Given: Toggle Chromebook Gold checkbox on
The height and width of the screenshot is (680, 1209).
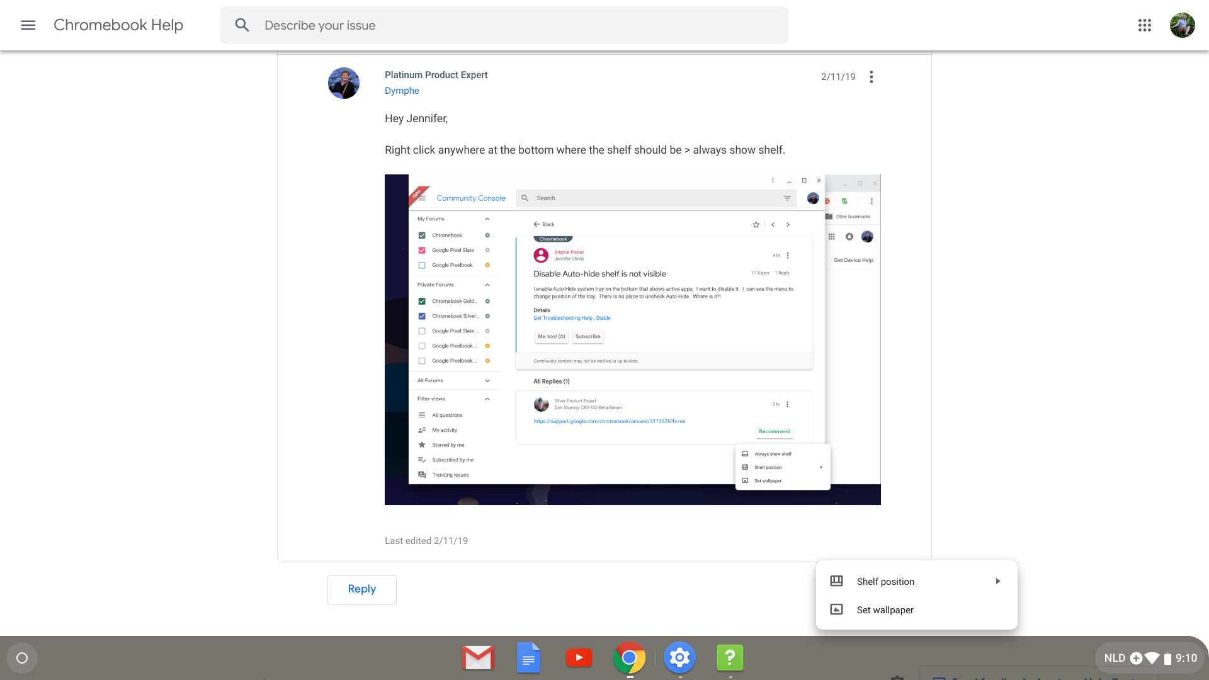Looking at the screenshot, I should point(423,302).
